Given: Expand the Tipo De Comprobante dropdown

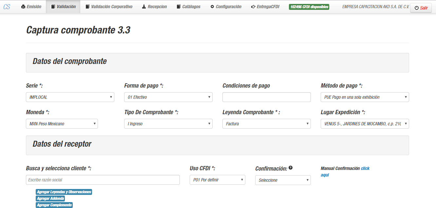Looking at the screenshot, I should [168, 124].
